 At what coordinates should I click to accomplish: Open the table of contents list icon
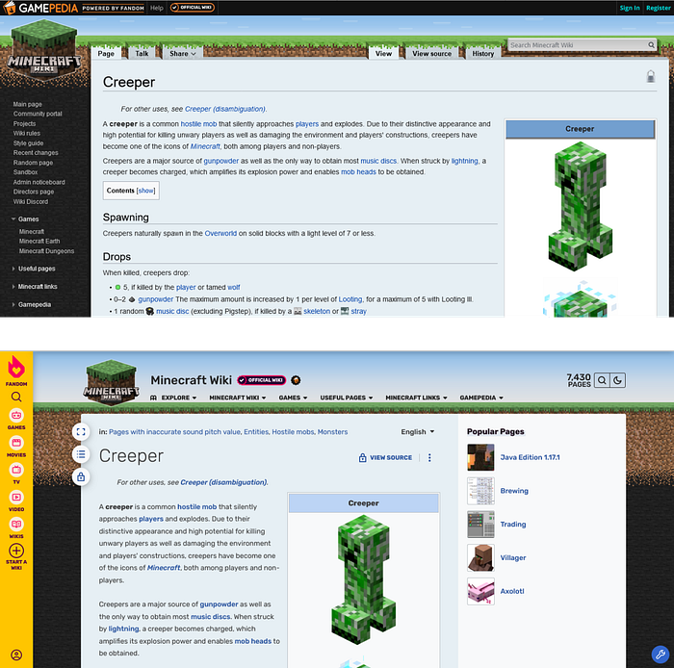pos(81,454)
